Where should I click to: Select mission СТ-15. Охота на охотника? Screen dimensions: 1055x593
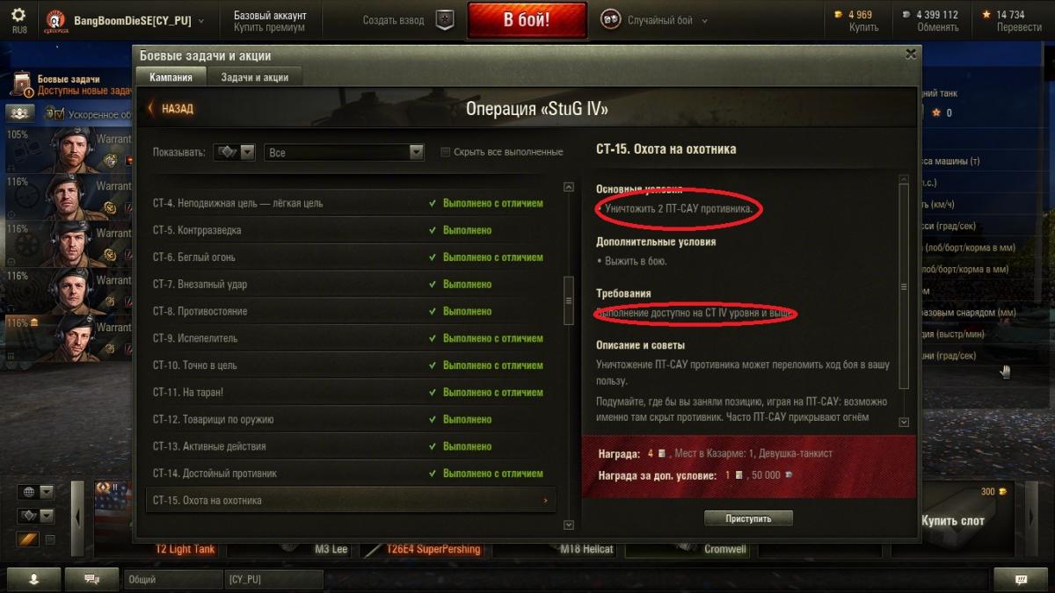(x=350, y=500)
